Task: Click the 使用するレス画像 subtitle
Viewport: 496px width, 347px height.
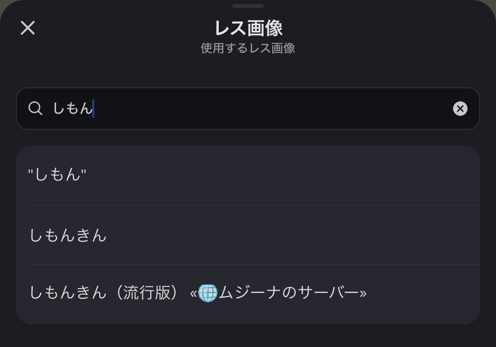Action: point(248,48)
